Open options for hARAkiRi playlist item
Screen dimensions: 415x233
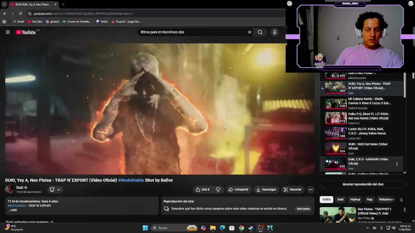coord(397,164)
